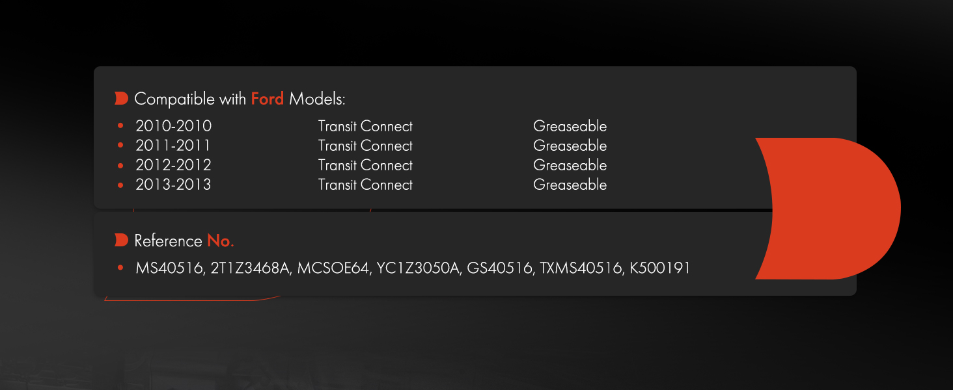Click the MS40516 reference number
The height and width of the screenshot is (390, 953).
169,268
